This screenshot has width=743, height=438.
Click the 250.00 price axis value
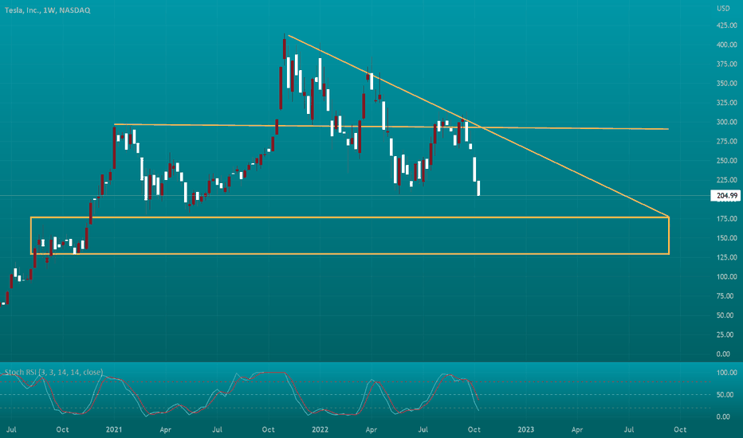727,161
